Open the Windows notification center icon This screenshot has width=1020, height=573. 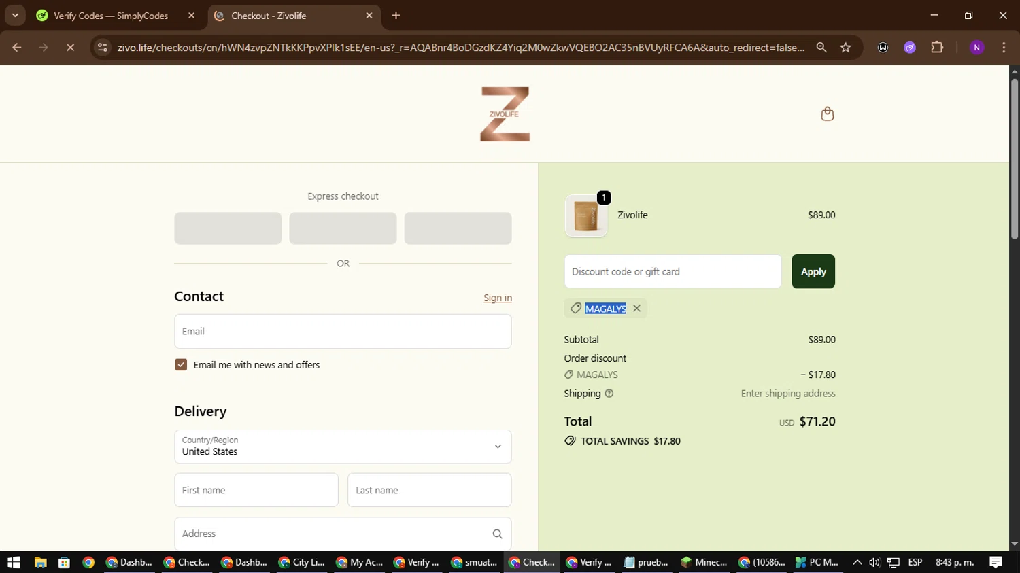996,562
